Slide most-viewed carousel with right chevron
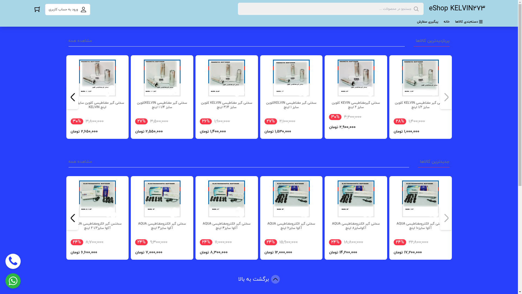Image resolution: width=522 pixels, height=294 pixels. pos(446,97)
